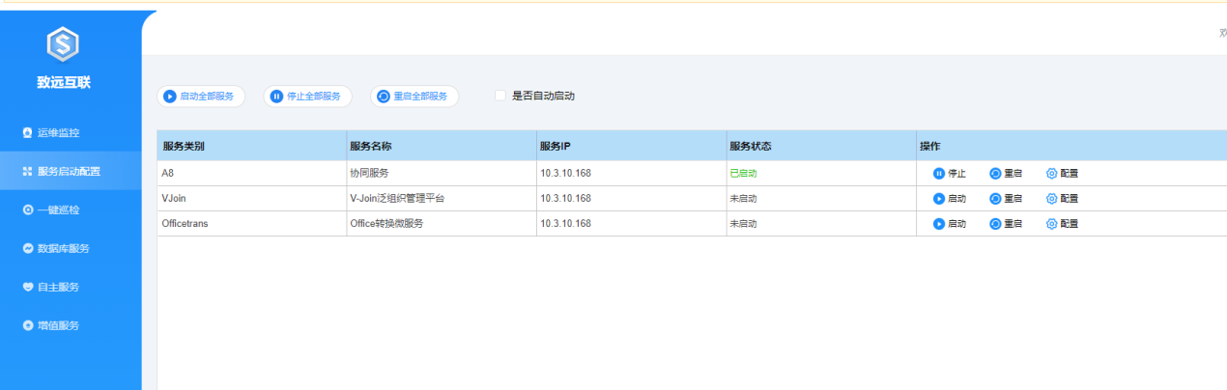Click the 致远互联 brand title
The height and width of the screenshot is (390, 1227).
pyautogui.click(x=64, y=82)
